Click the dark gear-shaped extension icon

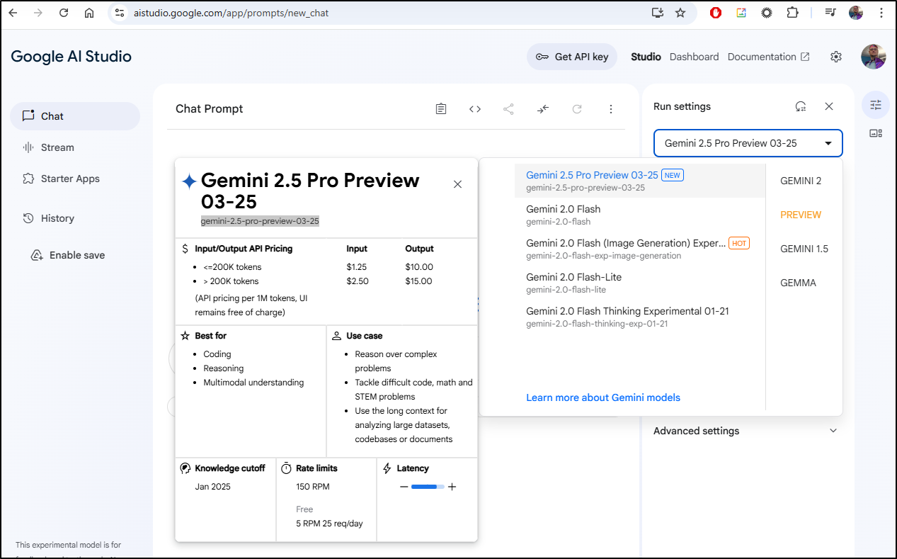[x=767, y=13]
